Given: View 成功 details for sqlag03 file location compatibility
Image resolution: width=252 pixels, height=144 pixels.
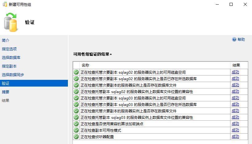Looking at the screenshot, I should point(235,117).
